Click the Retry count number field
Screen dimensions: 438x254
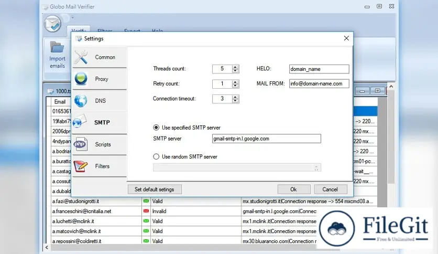tap(222, 83)
